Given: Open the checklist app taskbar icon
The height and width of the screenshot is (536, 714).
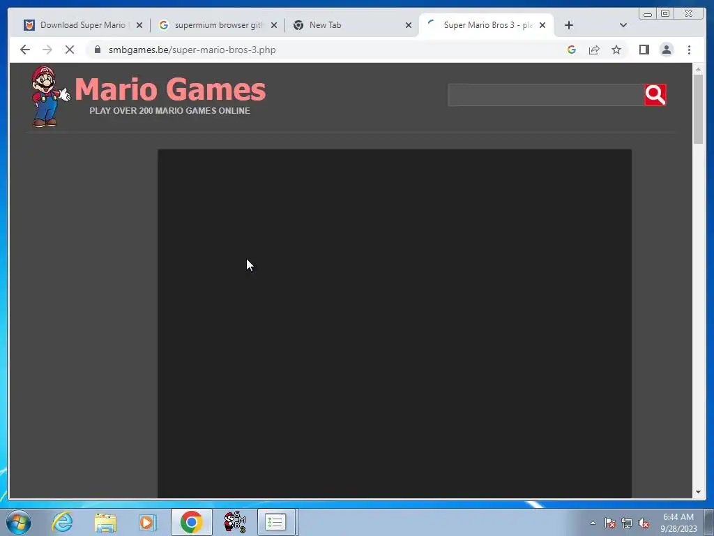Looking at the screenshot, I should 275,522.
